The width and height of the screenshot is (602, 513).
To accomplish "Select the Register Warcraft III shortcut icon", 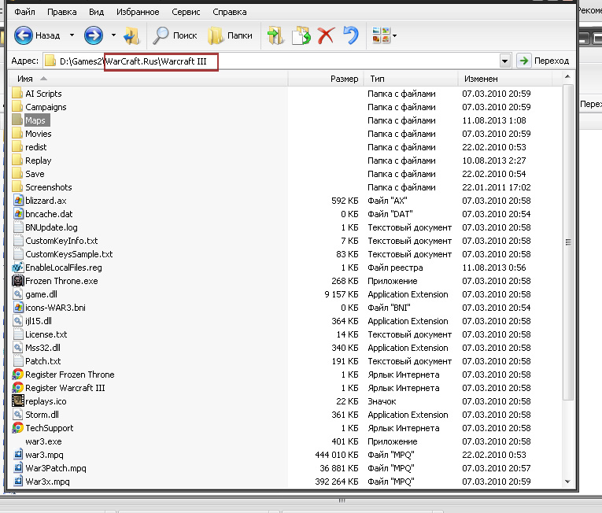I will pyautogui.click(x=18, y=387).
